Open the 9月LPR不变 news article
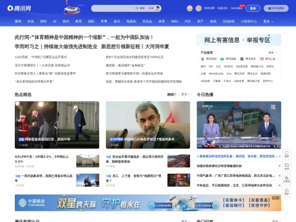This screenshot has height=222, width=296. click(x=42, y=159)
